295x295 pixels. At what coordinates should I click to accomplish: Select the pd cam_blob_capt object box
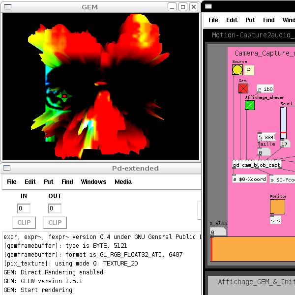[x=257, y=165]
